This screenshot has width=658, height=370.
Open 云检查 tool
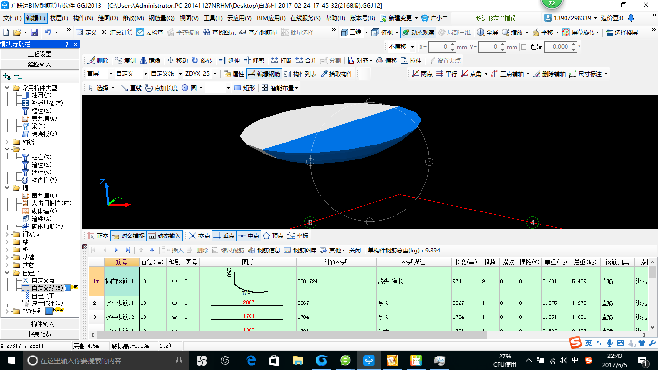click(150, 32)
